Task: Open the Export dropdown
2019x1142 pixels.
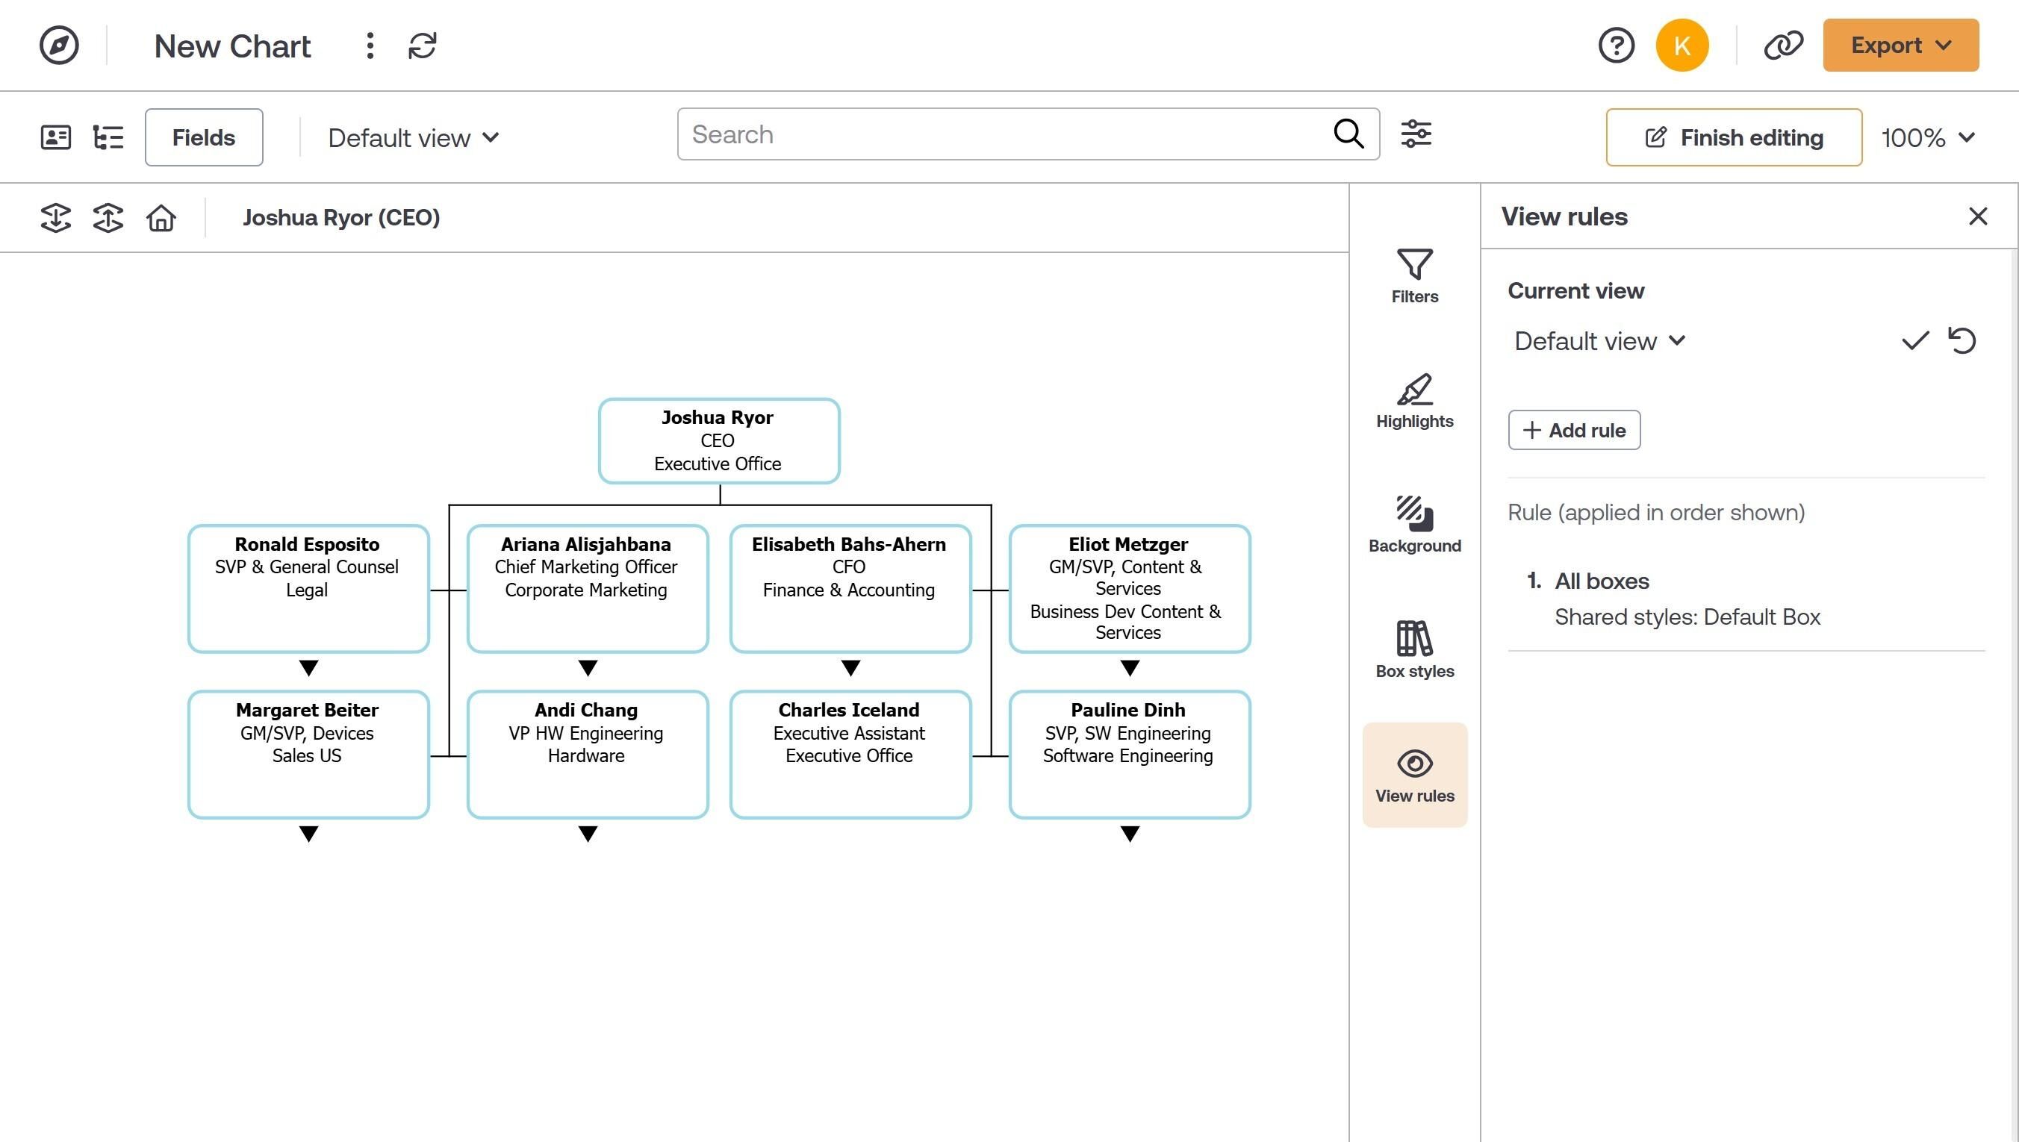Action: pos(1900,46)
